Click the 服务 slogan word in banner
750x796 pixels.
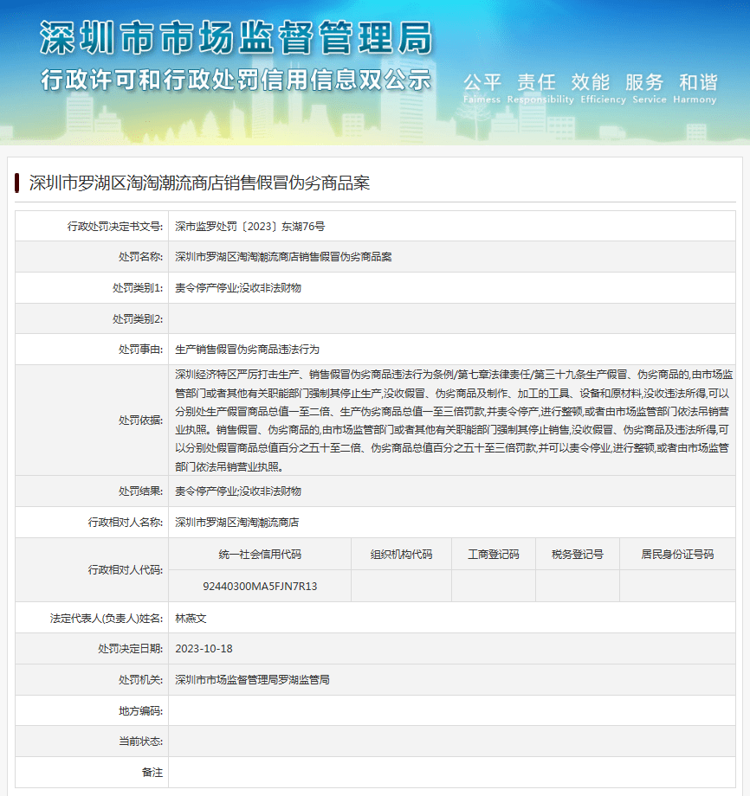(643, 82)
